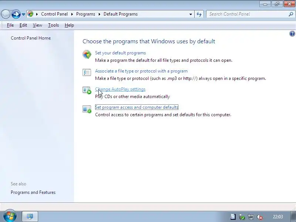Image resolution: width=296 pixels, height=222 pixels.
Task: Click the Programs breadcrumb
Action: pyautogui.click(x=85, y=14)
